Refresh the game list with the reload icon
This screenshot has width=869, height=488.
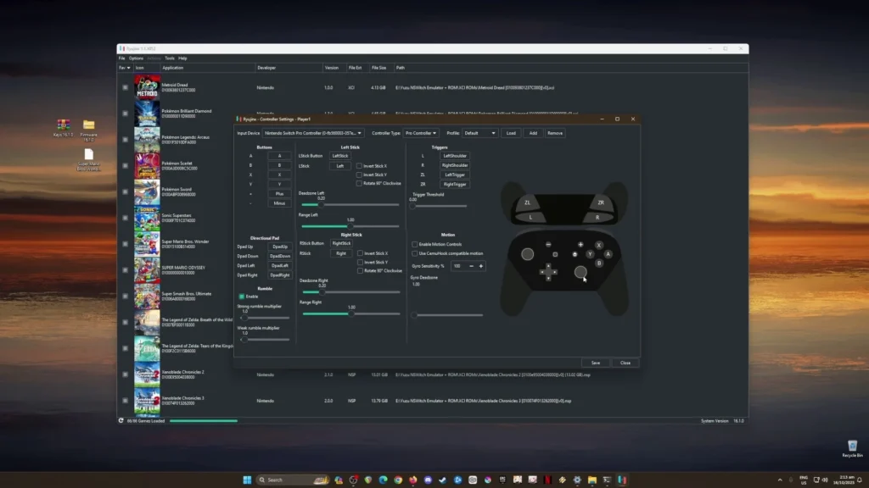click(x=121, y=420)
